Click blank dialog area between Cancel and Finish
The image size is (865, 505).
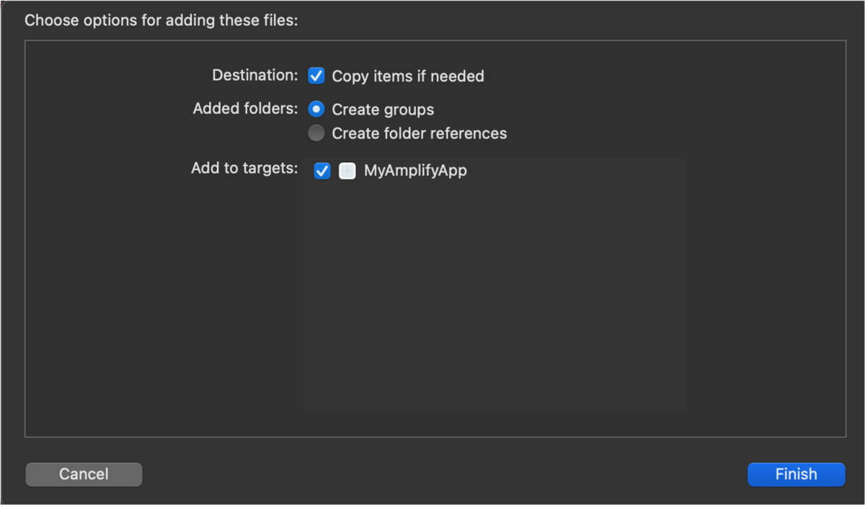tap(443, 474)
